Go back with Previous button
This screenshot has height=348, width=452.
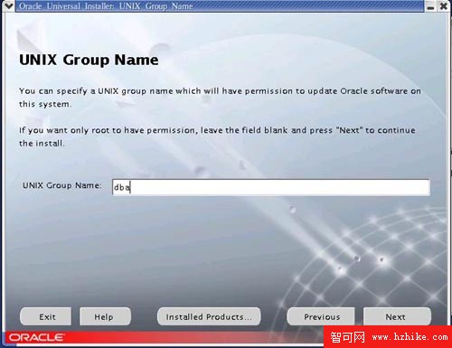click(321, 316)
